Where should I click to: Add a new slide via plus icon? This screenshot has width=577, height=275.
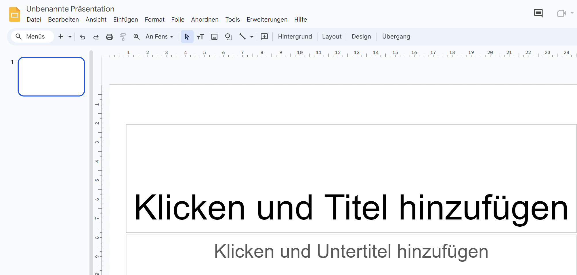click(x=61, y=37)
